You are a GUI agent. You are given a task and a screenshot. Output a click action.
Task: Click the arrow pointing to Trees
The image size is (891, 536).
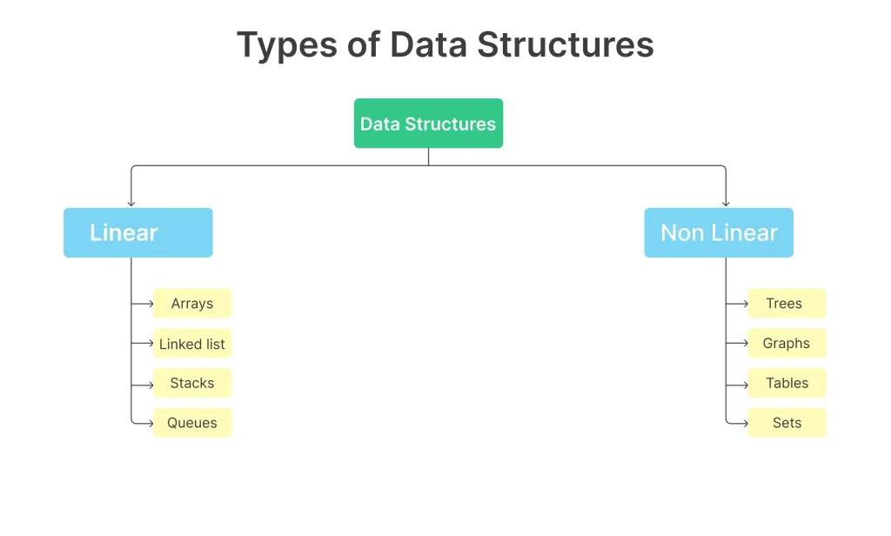pyautogui.click(x=744, y=304)
